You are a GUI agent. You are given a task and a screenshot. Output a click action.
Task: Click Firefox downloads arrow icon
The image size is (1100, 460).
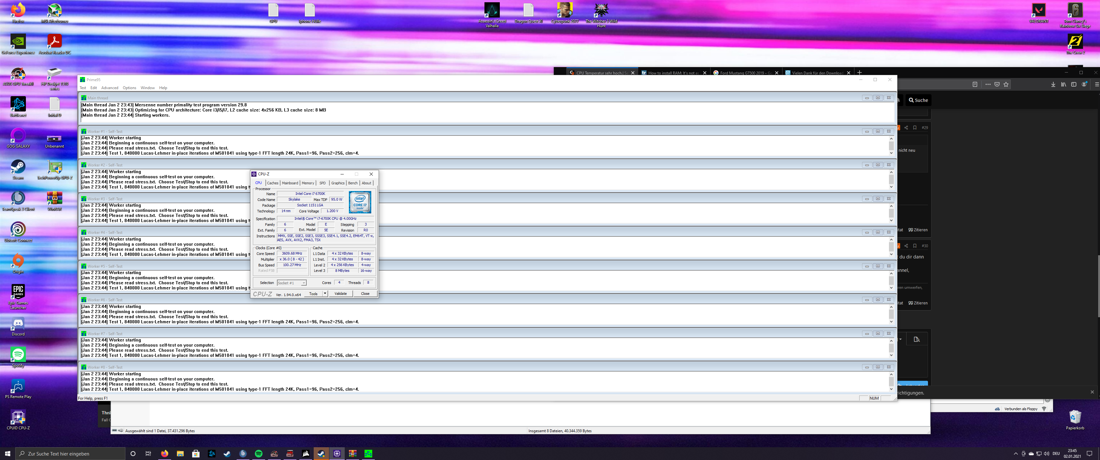pos(1053,84)
